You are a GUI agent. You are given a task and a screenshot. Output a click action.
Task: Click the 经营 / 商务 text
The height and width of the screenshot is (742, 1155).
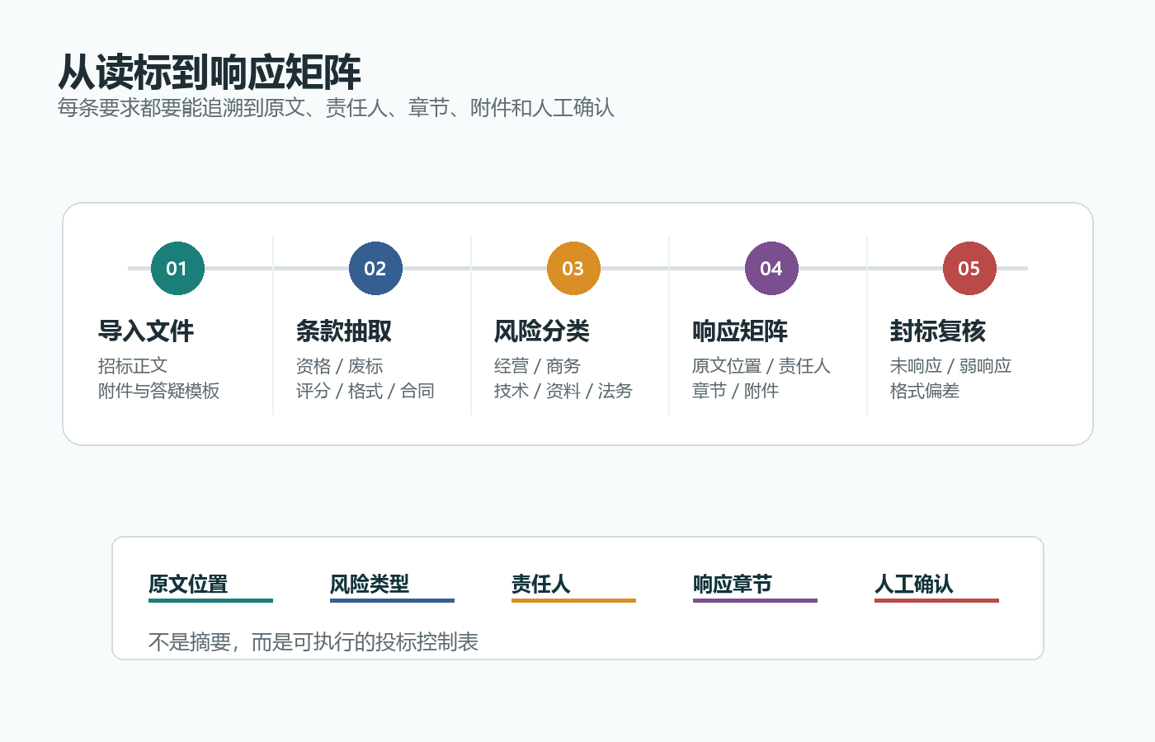click(538, 366)
